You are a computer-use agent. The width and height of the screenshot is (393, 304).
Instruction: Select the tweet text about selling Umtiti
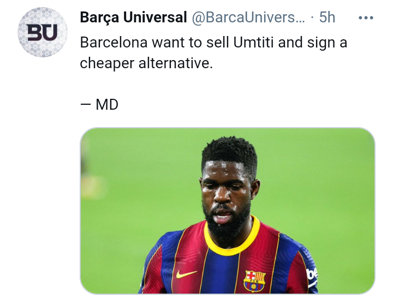(x=214, y=52)
